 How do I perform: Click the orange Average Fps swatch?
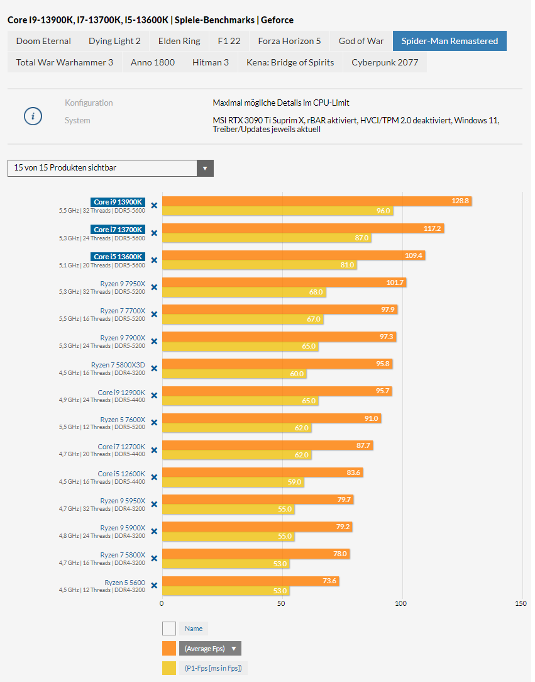169,648
